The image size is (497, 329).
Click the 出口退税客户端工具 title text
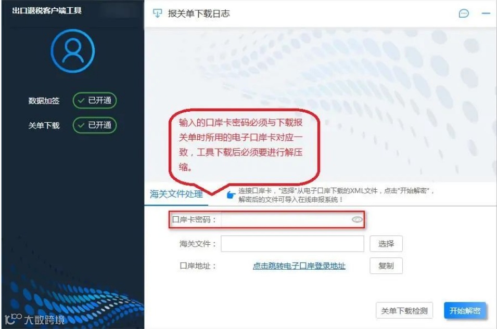click(47, 10)
